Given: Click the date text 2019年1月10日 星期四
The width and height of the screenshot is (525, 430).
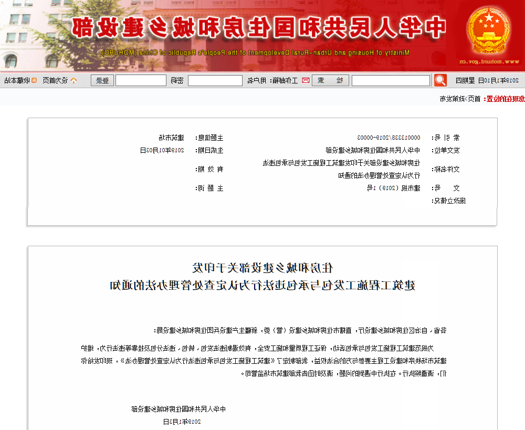Looking at the screenshot, I should (x=487, y=80).
